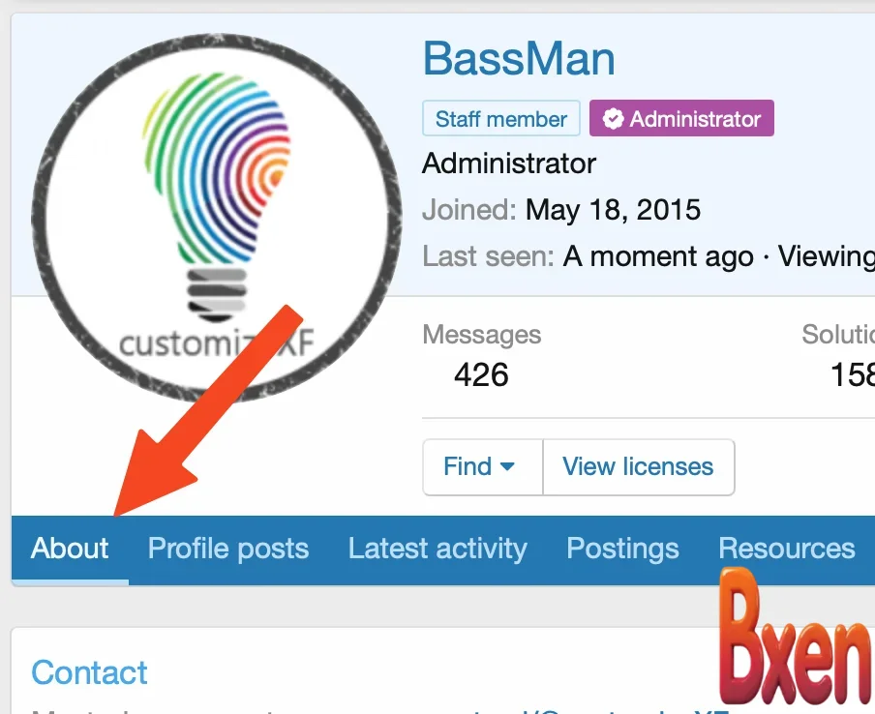Click the "A moment ago" last seen time
Screen dimensions: 875x714
658,256
